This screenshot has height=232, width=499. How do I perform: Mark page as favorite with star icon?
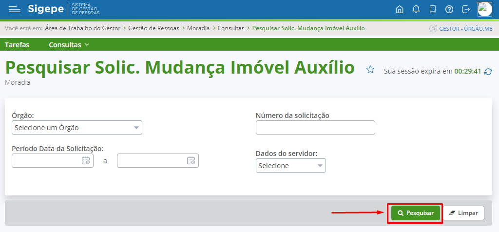coord(370,69)
